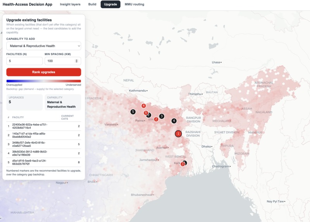Click black map marker number 4
Image resolution: width=310 pixels, height=222 pixels.
click(x=174, y=120)
